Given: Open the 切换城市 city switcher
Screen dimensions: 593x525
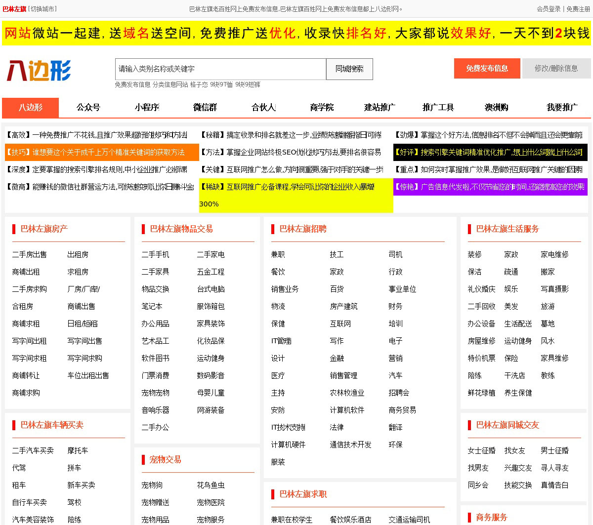Looking at the screenshot, I should click(x=43, y=9).
